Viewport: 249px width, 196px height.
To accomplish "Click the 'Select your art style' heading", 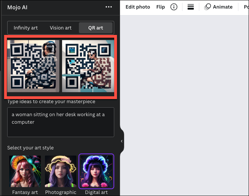I will 30,148.
